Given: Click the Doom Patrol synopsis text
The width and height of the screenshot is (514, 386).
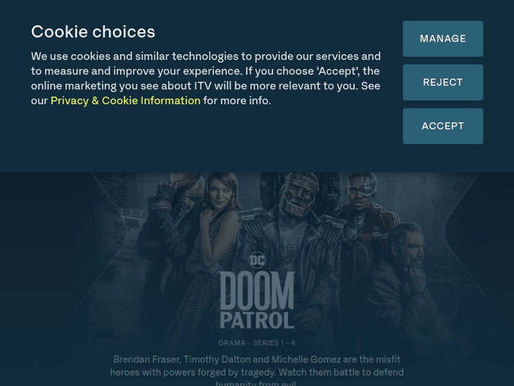Looking at the screenshot, I should tap(257, 371).
